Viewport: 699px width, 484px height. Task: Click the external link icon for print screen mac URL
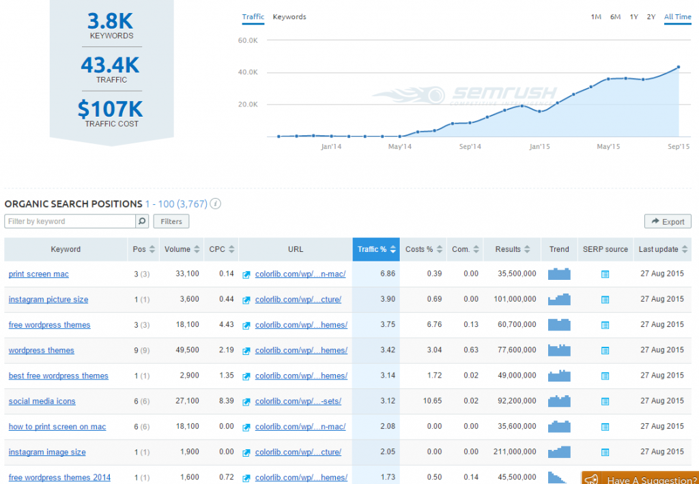click(x=246, y=274)
